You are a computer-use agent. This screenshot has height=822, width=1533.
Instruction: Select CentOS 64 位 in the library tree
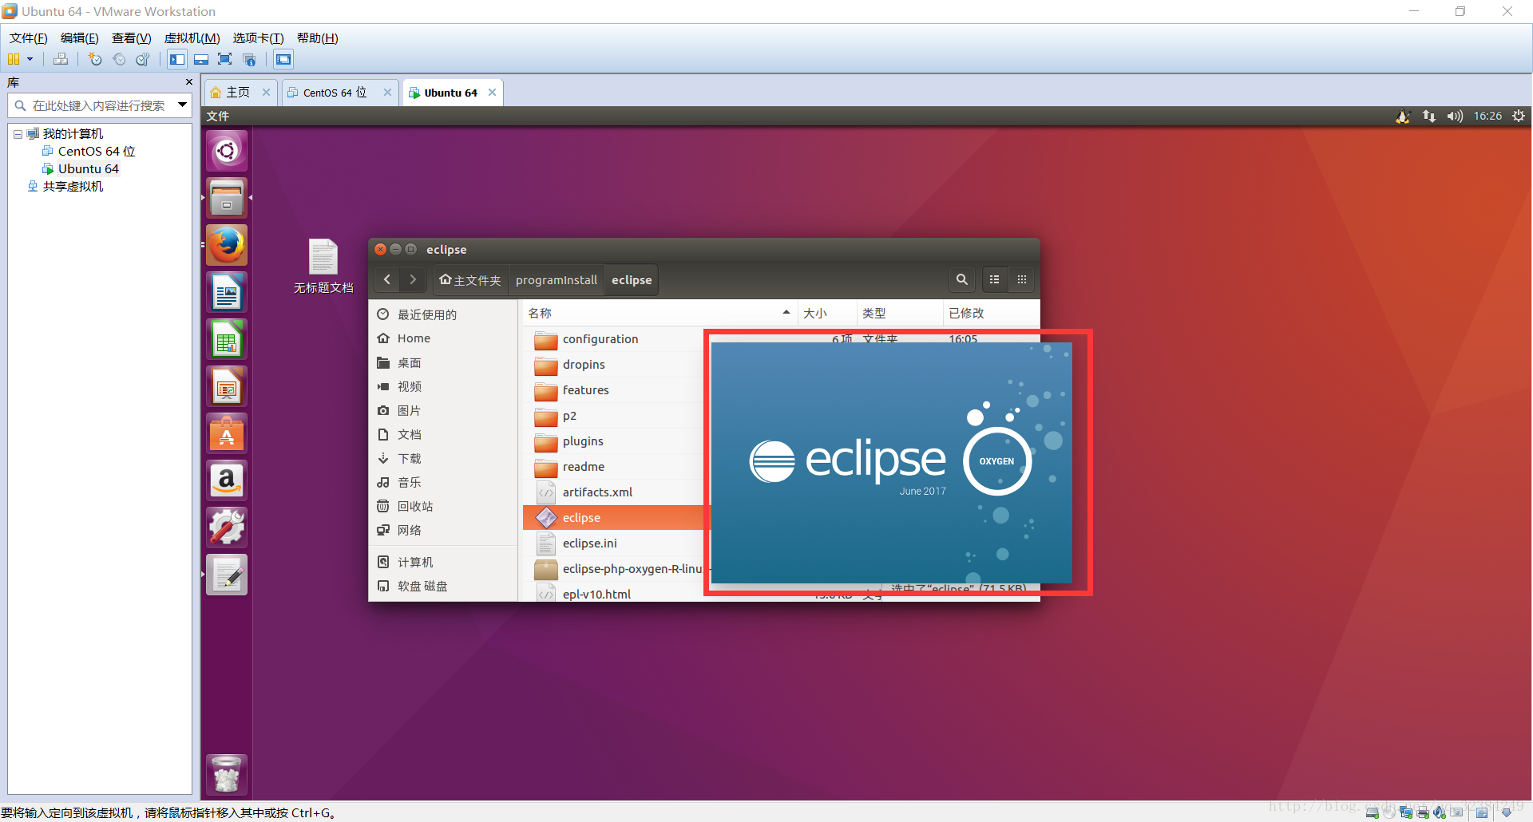click(x=97, y=152)
